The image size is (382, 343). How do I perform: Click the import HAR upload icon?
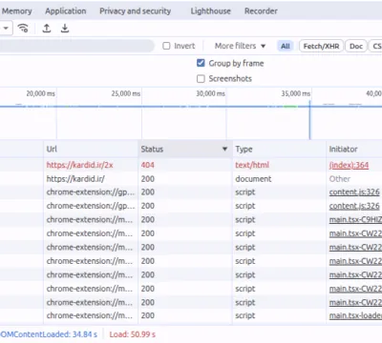click(47, 29)
